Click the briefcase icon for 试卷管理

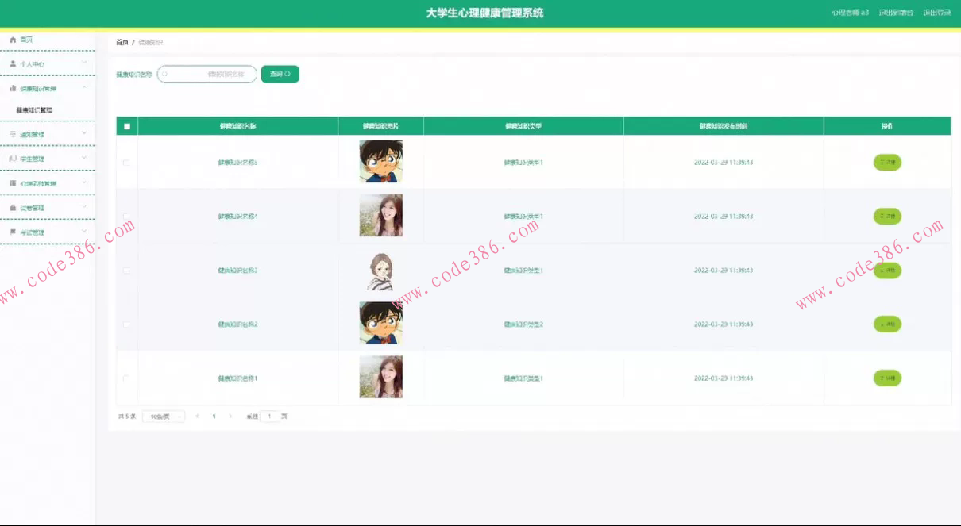(13, 208)
